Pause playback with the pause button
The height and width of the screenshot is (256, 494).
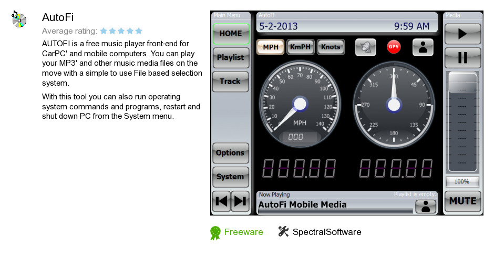462,58
